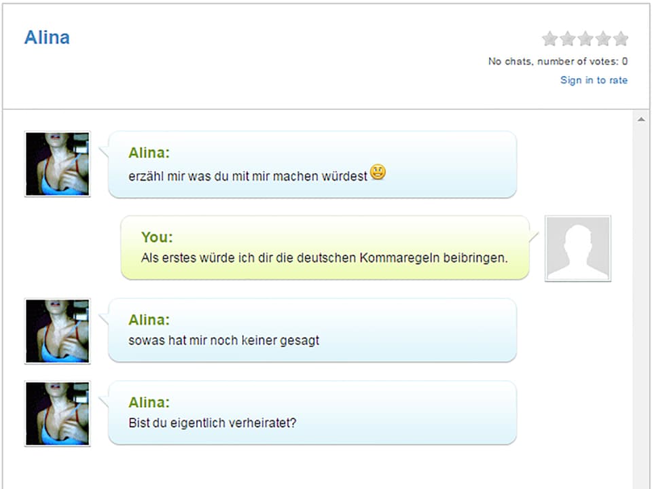652x489 pixels.
Task: Click the 'No chats, number of votes' text
Action: coord(558,61)
